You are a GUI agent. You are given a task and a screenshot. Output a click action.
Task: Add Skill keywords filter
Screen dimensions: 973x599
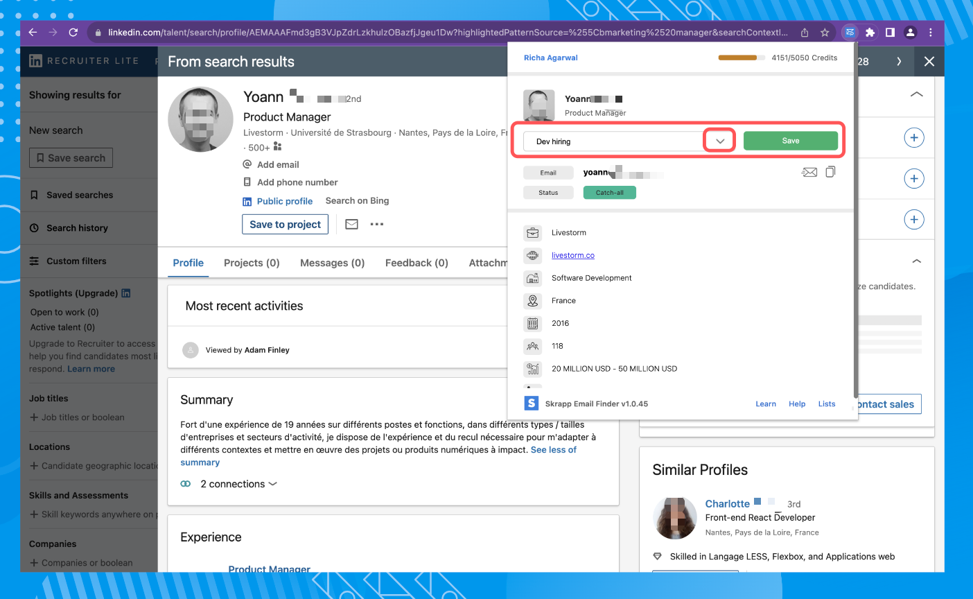pos(94,514)
